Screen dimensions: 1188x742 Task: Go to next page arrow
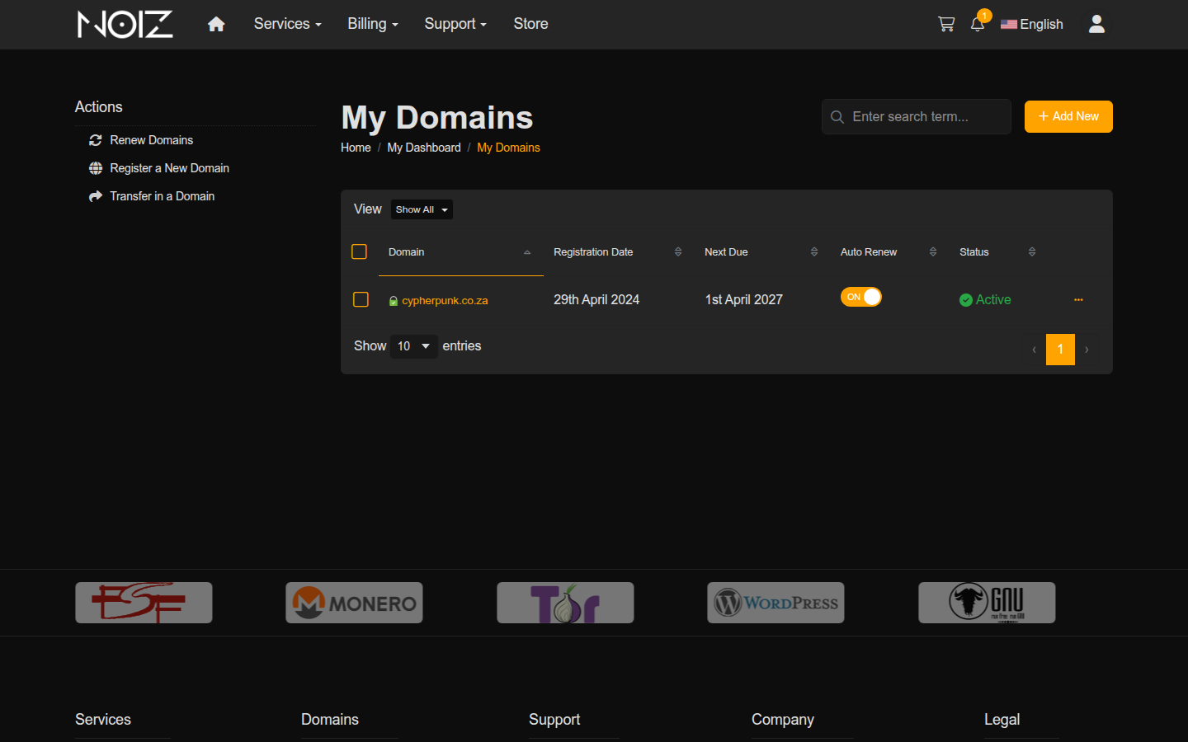pos(1087,350)
